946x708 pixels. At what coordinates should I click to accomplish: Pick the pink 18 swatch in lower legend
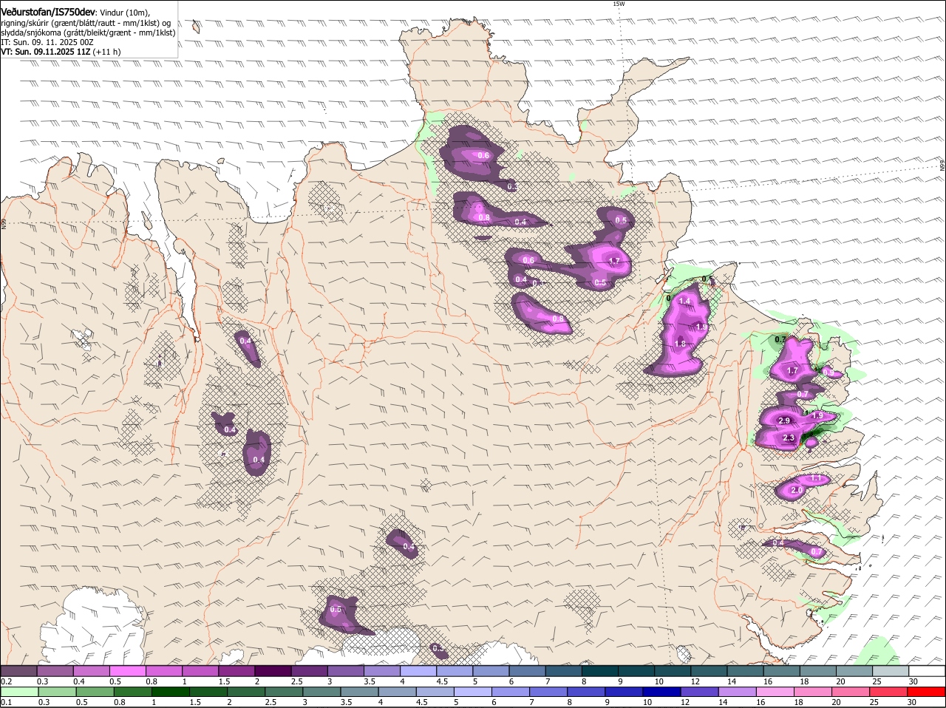click(813, 692)
